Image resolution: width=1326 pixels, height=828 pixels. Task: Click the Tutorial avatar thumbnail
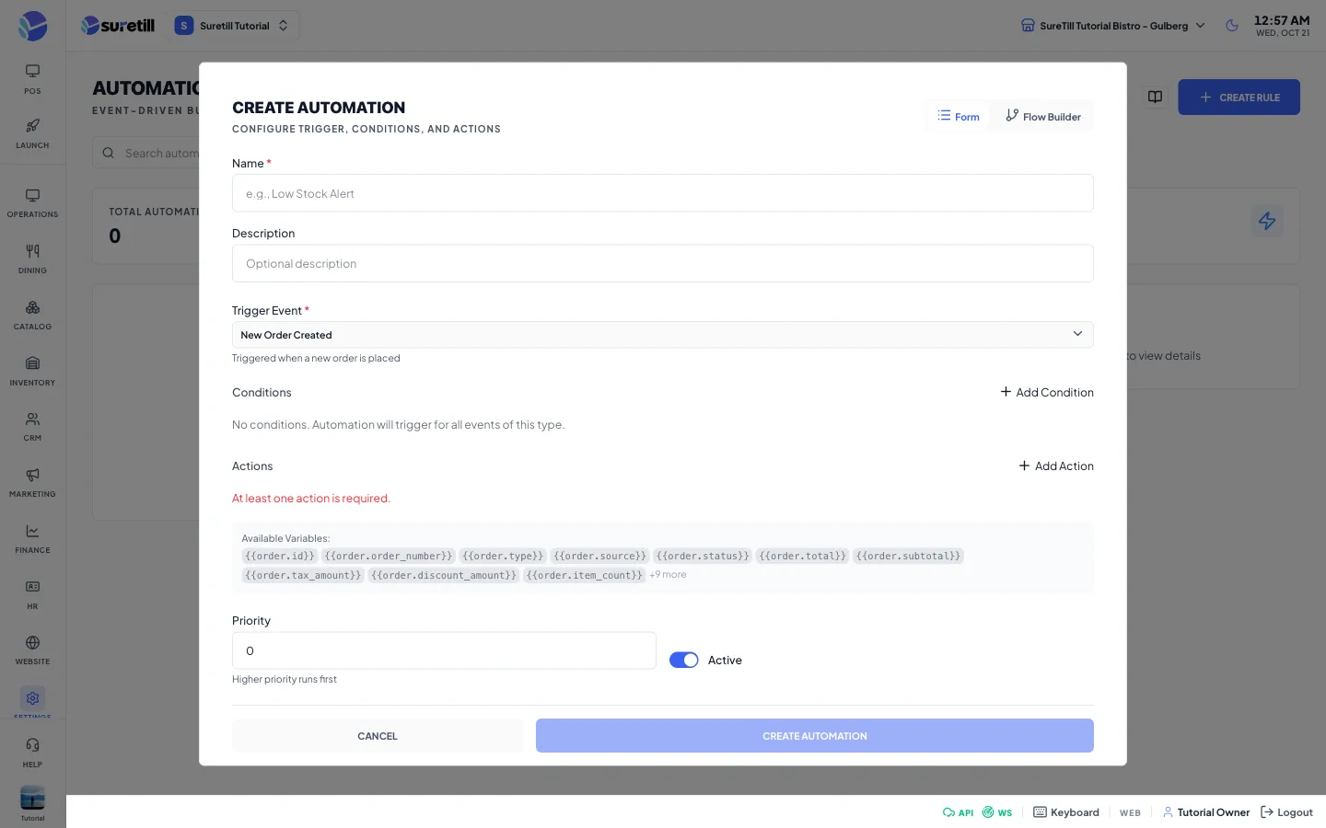tap(32, 798)
